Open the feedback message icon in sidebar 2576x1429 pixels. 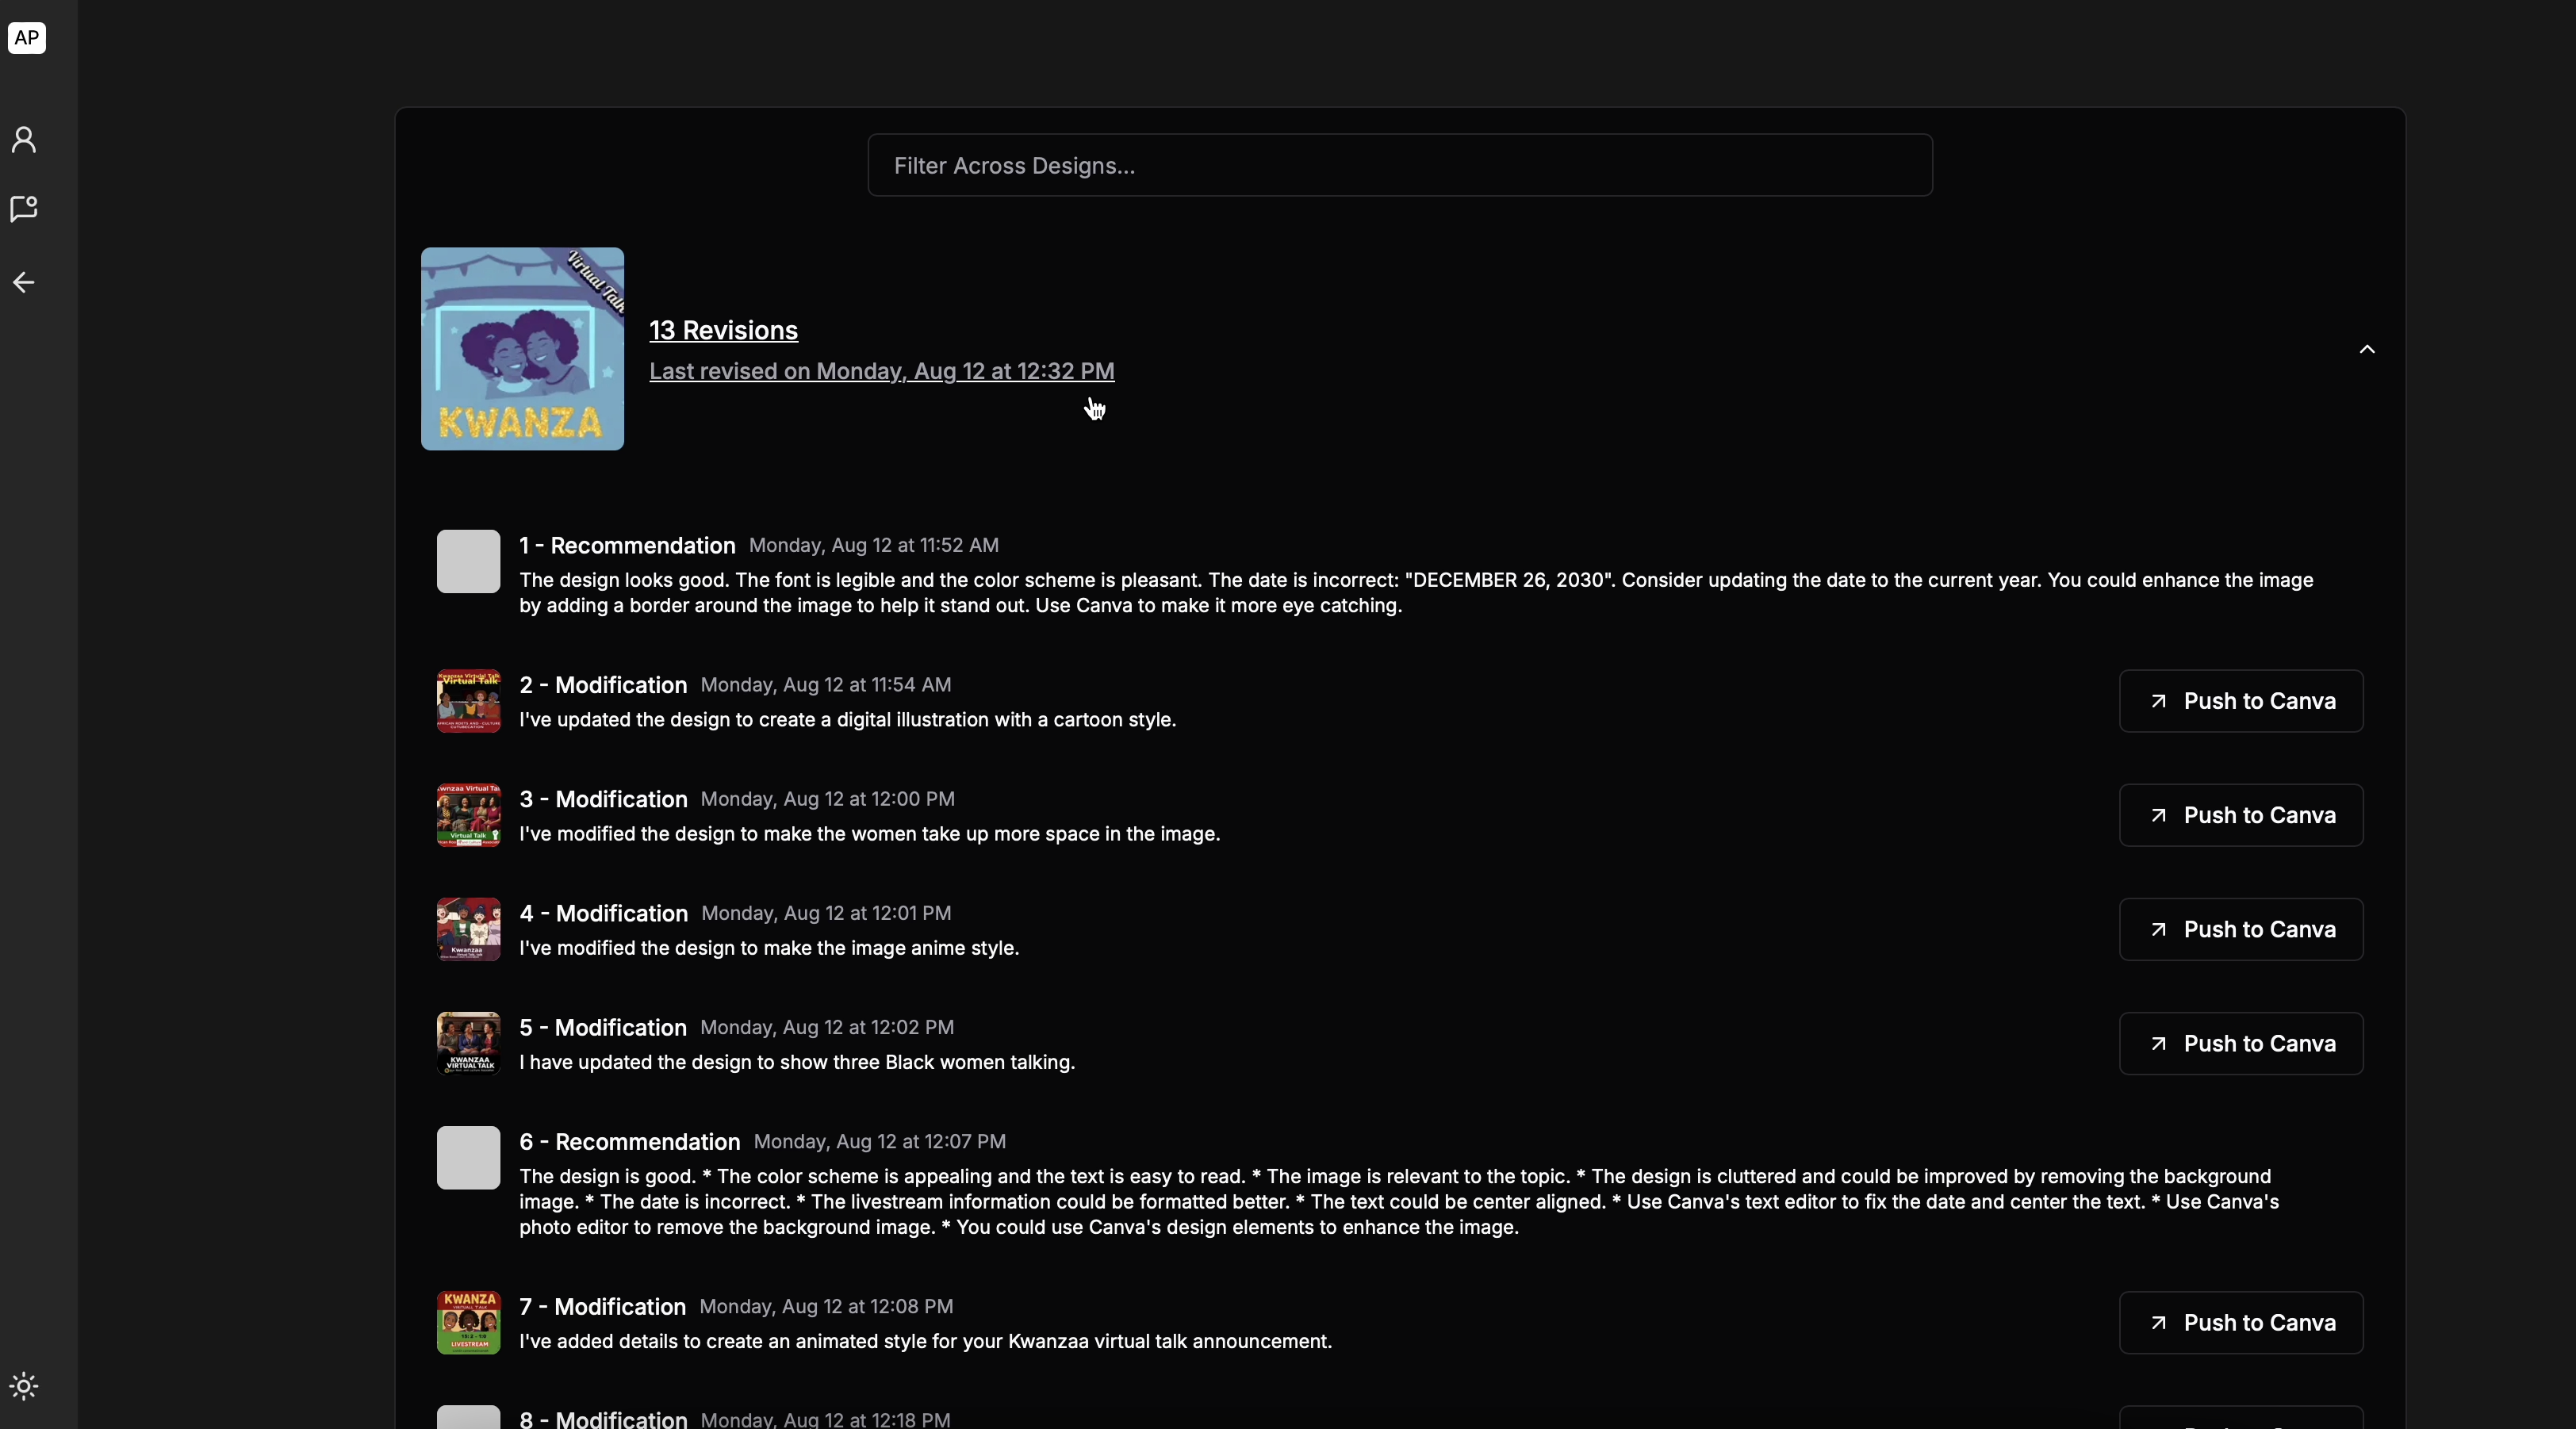[x=25, y=209]
